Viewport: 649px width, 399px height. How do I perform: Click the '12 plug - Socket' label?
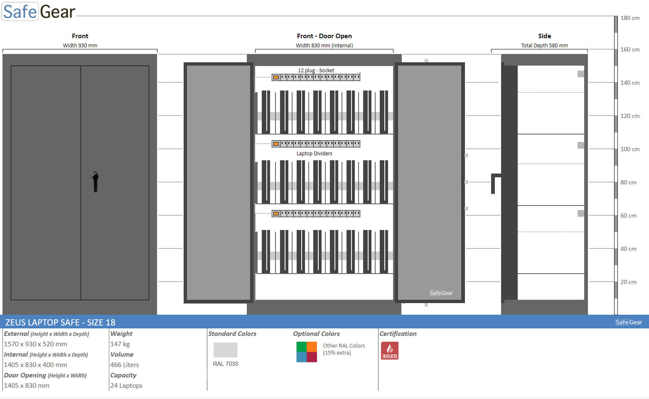(316, 70)
